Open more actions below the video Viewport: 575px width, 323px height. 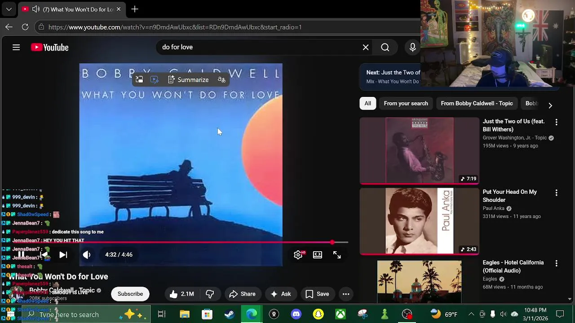pos(346,294)
